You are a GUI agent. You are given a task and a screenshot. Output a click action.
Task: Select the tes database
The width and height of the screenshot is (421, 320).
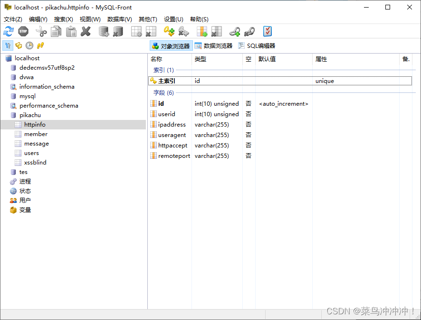23,172
